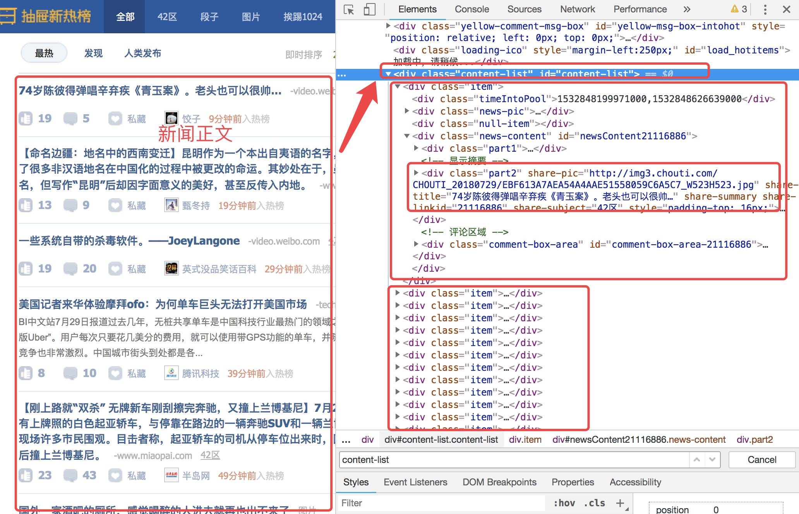The height and width of the screenshot is (514, 799).
Task: Open comments icon showing 43 replies
Action: click(70, 475)
